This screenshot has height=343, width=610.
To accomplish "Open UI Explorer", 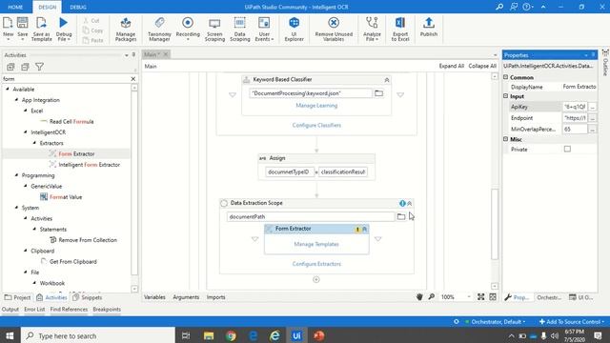I will pyautogui.click(x=295, y=28).
